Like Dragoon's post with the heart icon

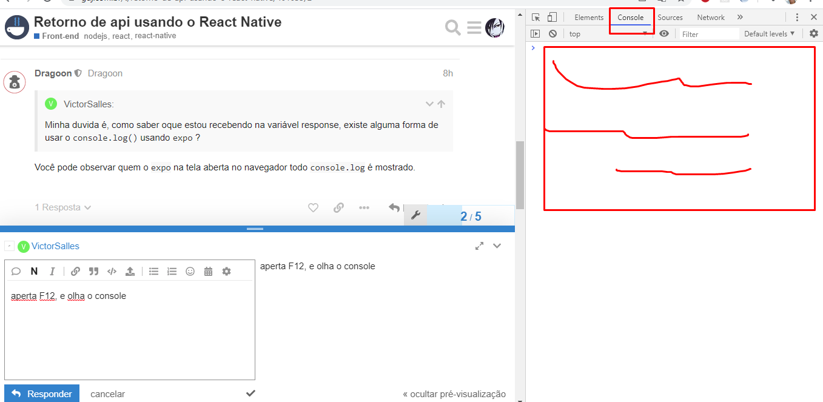(313, 207)
